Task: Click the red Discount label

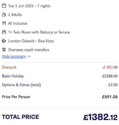Action: [9, 67]
